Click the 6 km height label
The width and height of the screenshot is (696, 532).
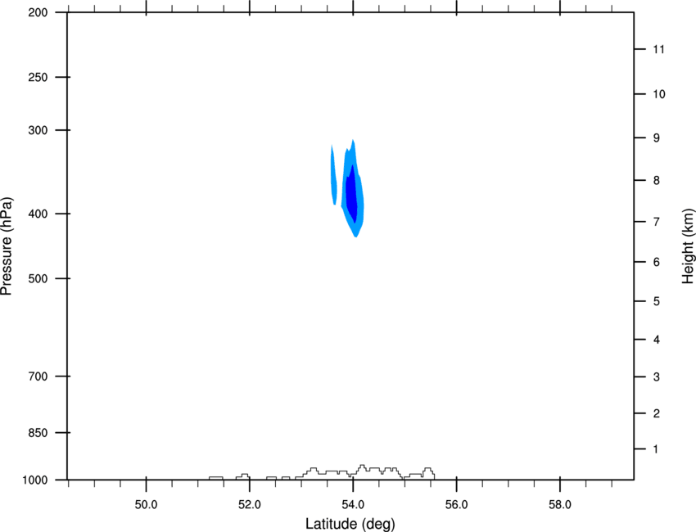click(x=656, y=262)
